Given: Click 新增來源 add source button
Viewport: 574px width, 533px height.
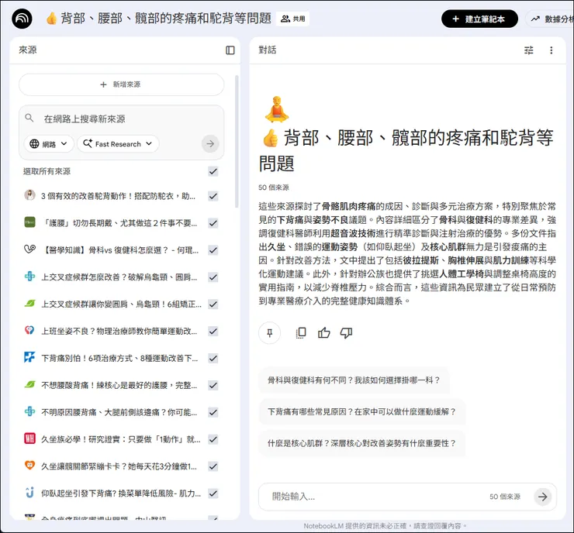Looking at the screenshot, I should coord(121,84).
